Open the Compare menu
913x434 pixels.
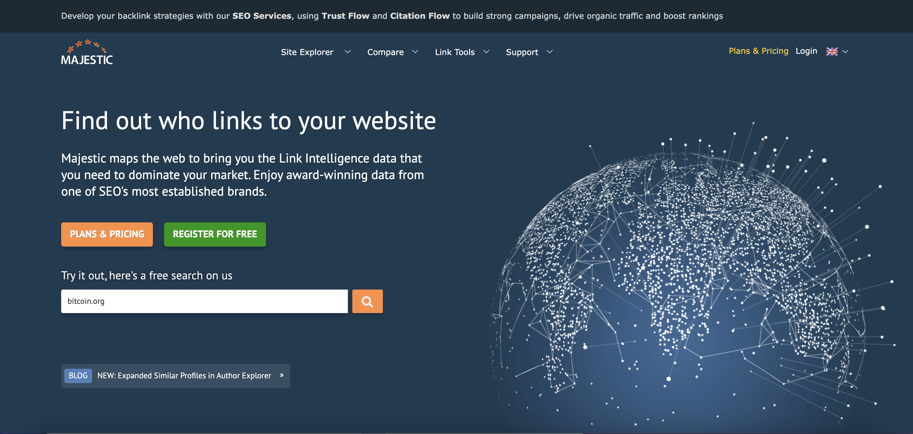coord(385,52)
